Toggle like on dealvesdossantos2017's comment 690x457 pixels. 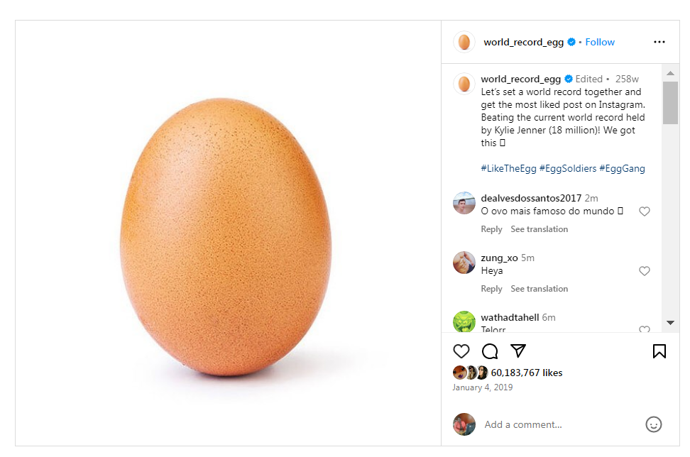coord(645,211)
